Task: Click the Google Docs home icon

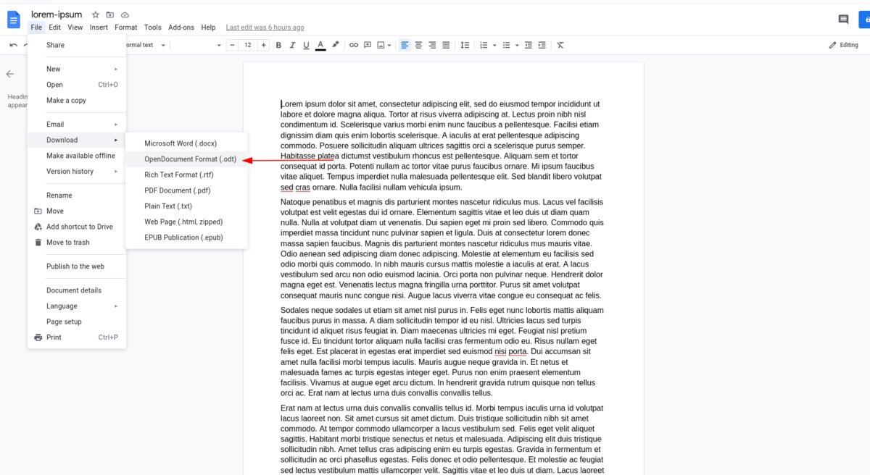Action: pyautogui.click(x=14, y=20)
